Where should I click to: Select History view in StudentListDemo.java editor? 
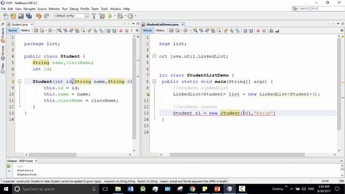[160, 31]
